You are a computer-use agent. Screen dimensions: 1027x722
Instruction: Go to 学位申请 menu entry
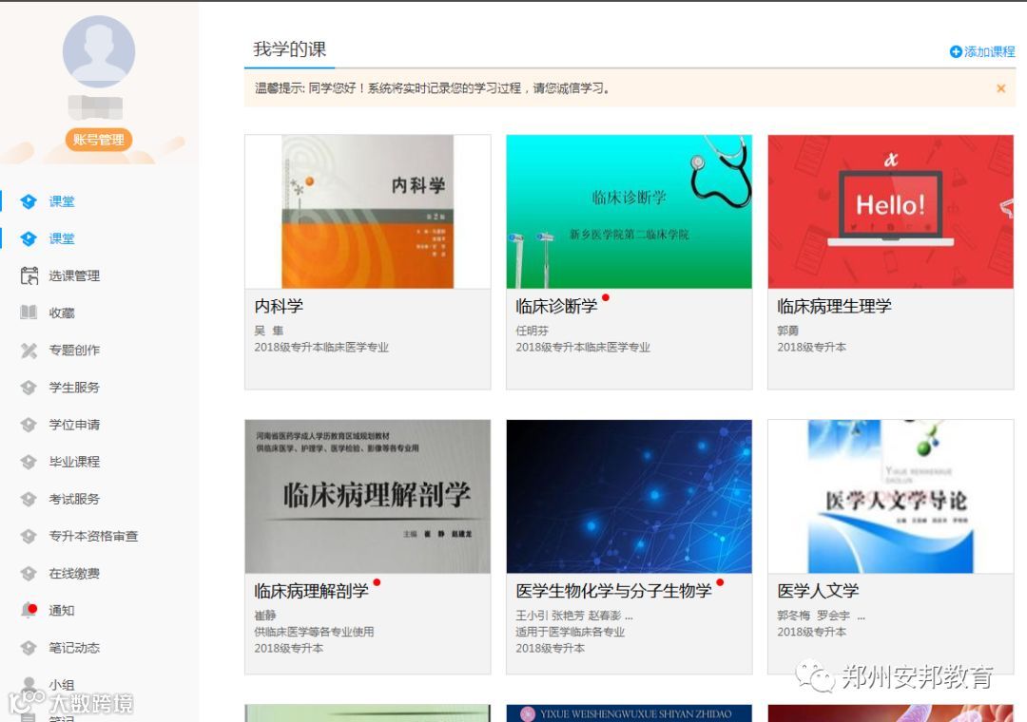[x=74, y=425]
